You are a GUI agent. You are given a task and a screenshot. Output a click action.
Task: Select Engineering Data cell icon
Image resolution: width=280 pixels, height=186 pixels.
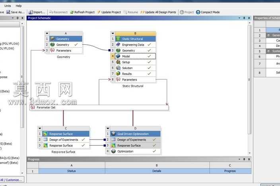pos(118,45)
